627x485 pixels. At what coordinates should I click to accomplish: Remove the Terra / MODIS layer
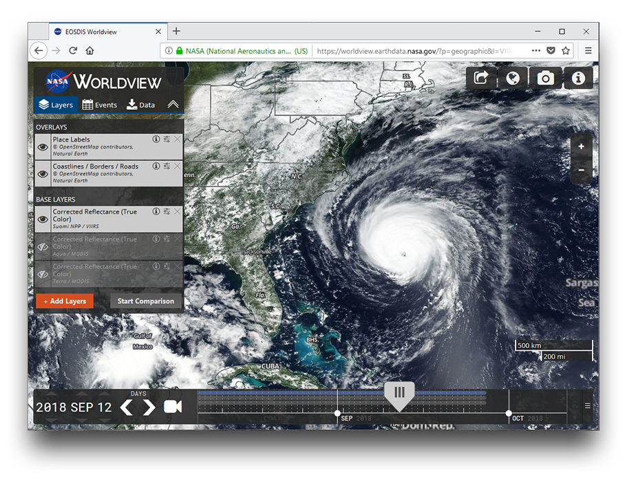coord(177,266)
